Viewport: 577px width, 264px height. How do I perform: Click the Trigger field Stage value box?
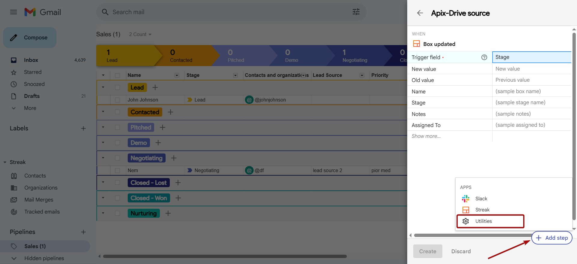coord(532,57)
